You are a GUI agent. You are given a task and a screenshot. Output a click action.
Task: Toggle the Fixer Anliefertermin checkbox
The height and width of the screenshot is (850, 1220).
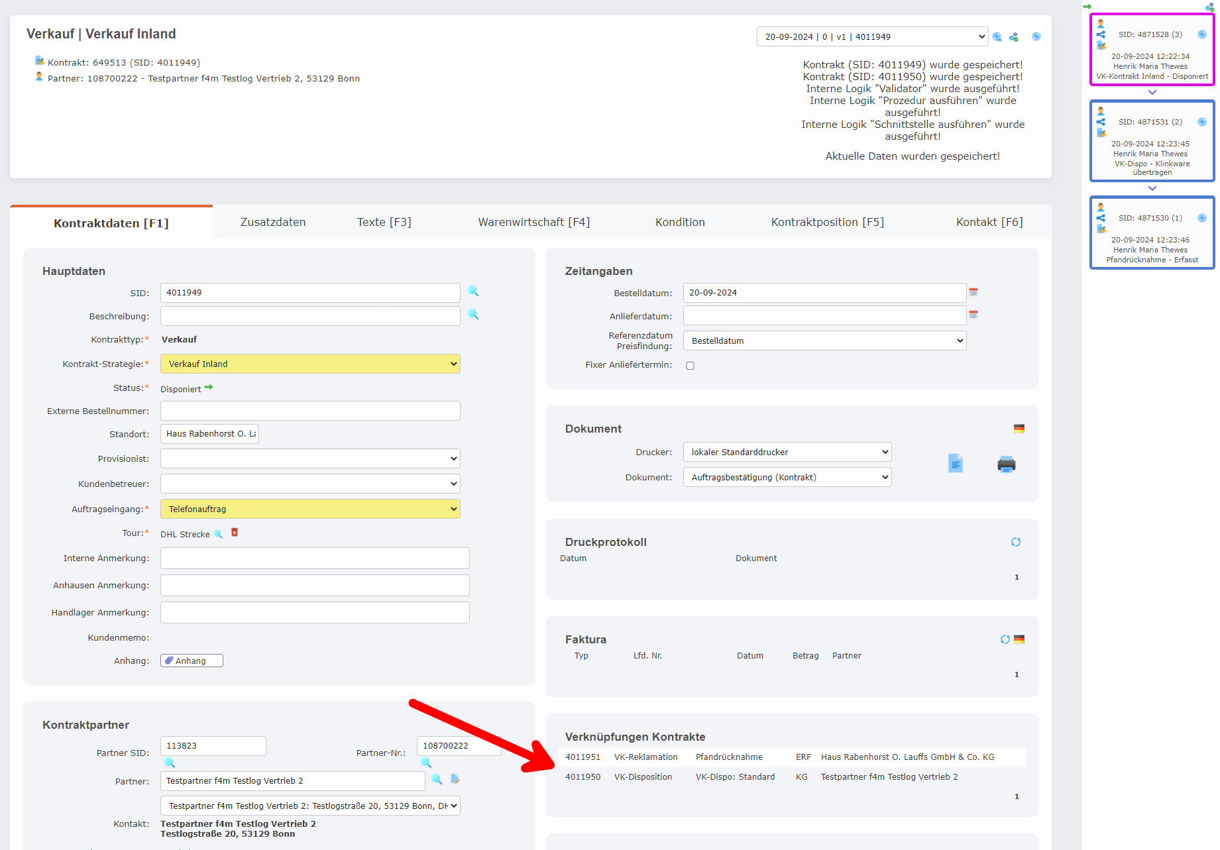[x=690, y=366]
